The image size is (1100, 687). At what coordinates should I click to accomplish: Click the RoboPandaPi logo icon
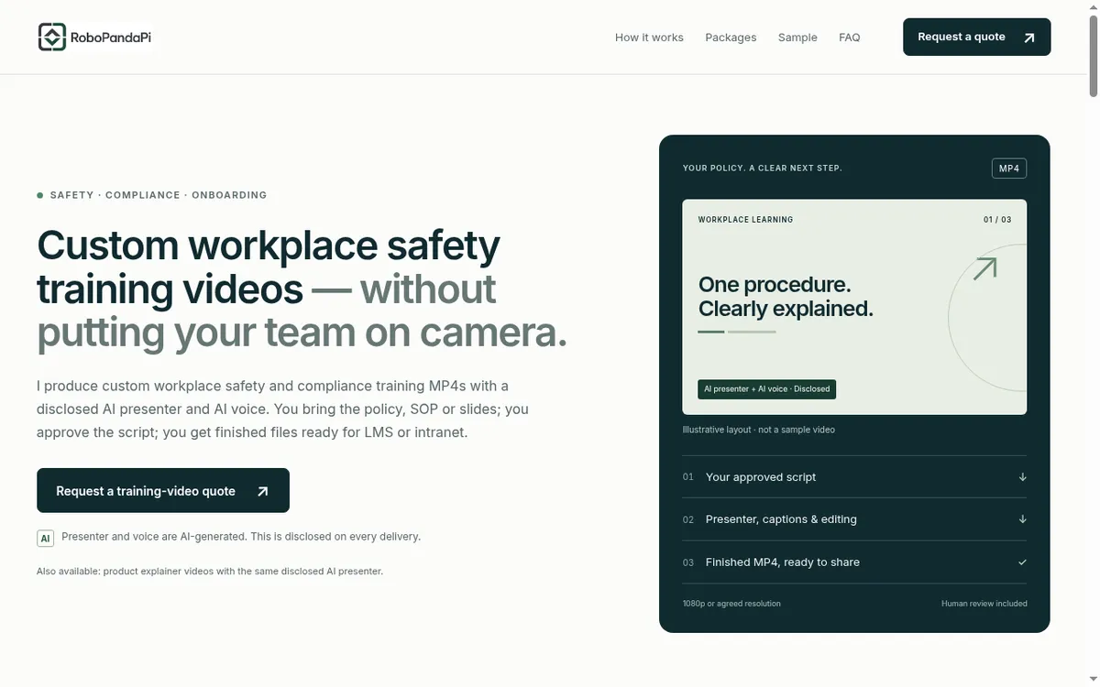pos(52,37)
